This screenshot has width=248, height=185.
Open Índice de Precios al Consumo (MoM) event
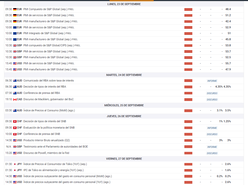click(x=49, y=111)
